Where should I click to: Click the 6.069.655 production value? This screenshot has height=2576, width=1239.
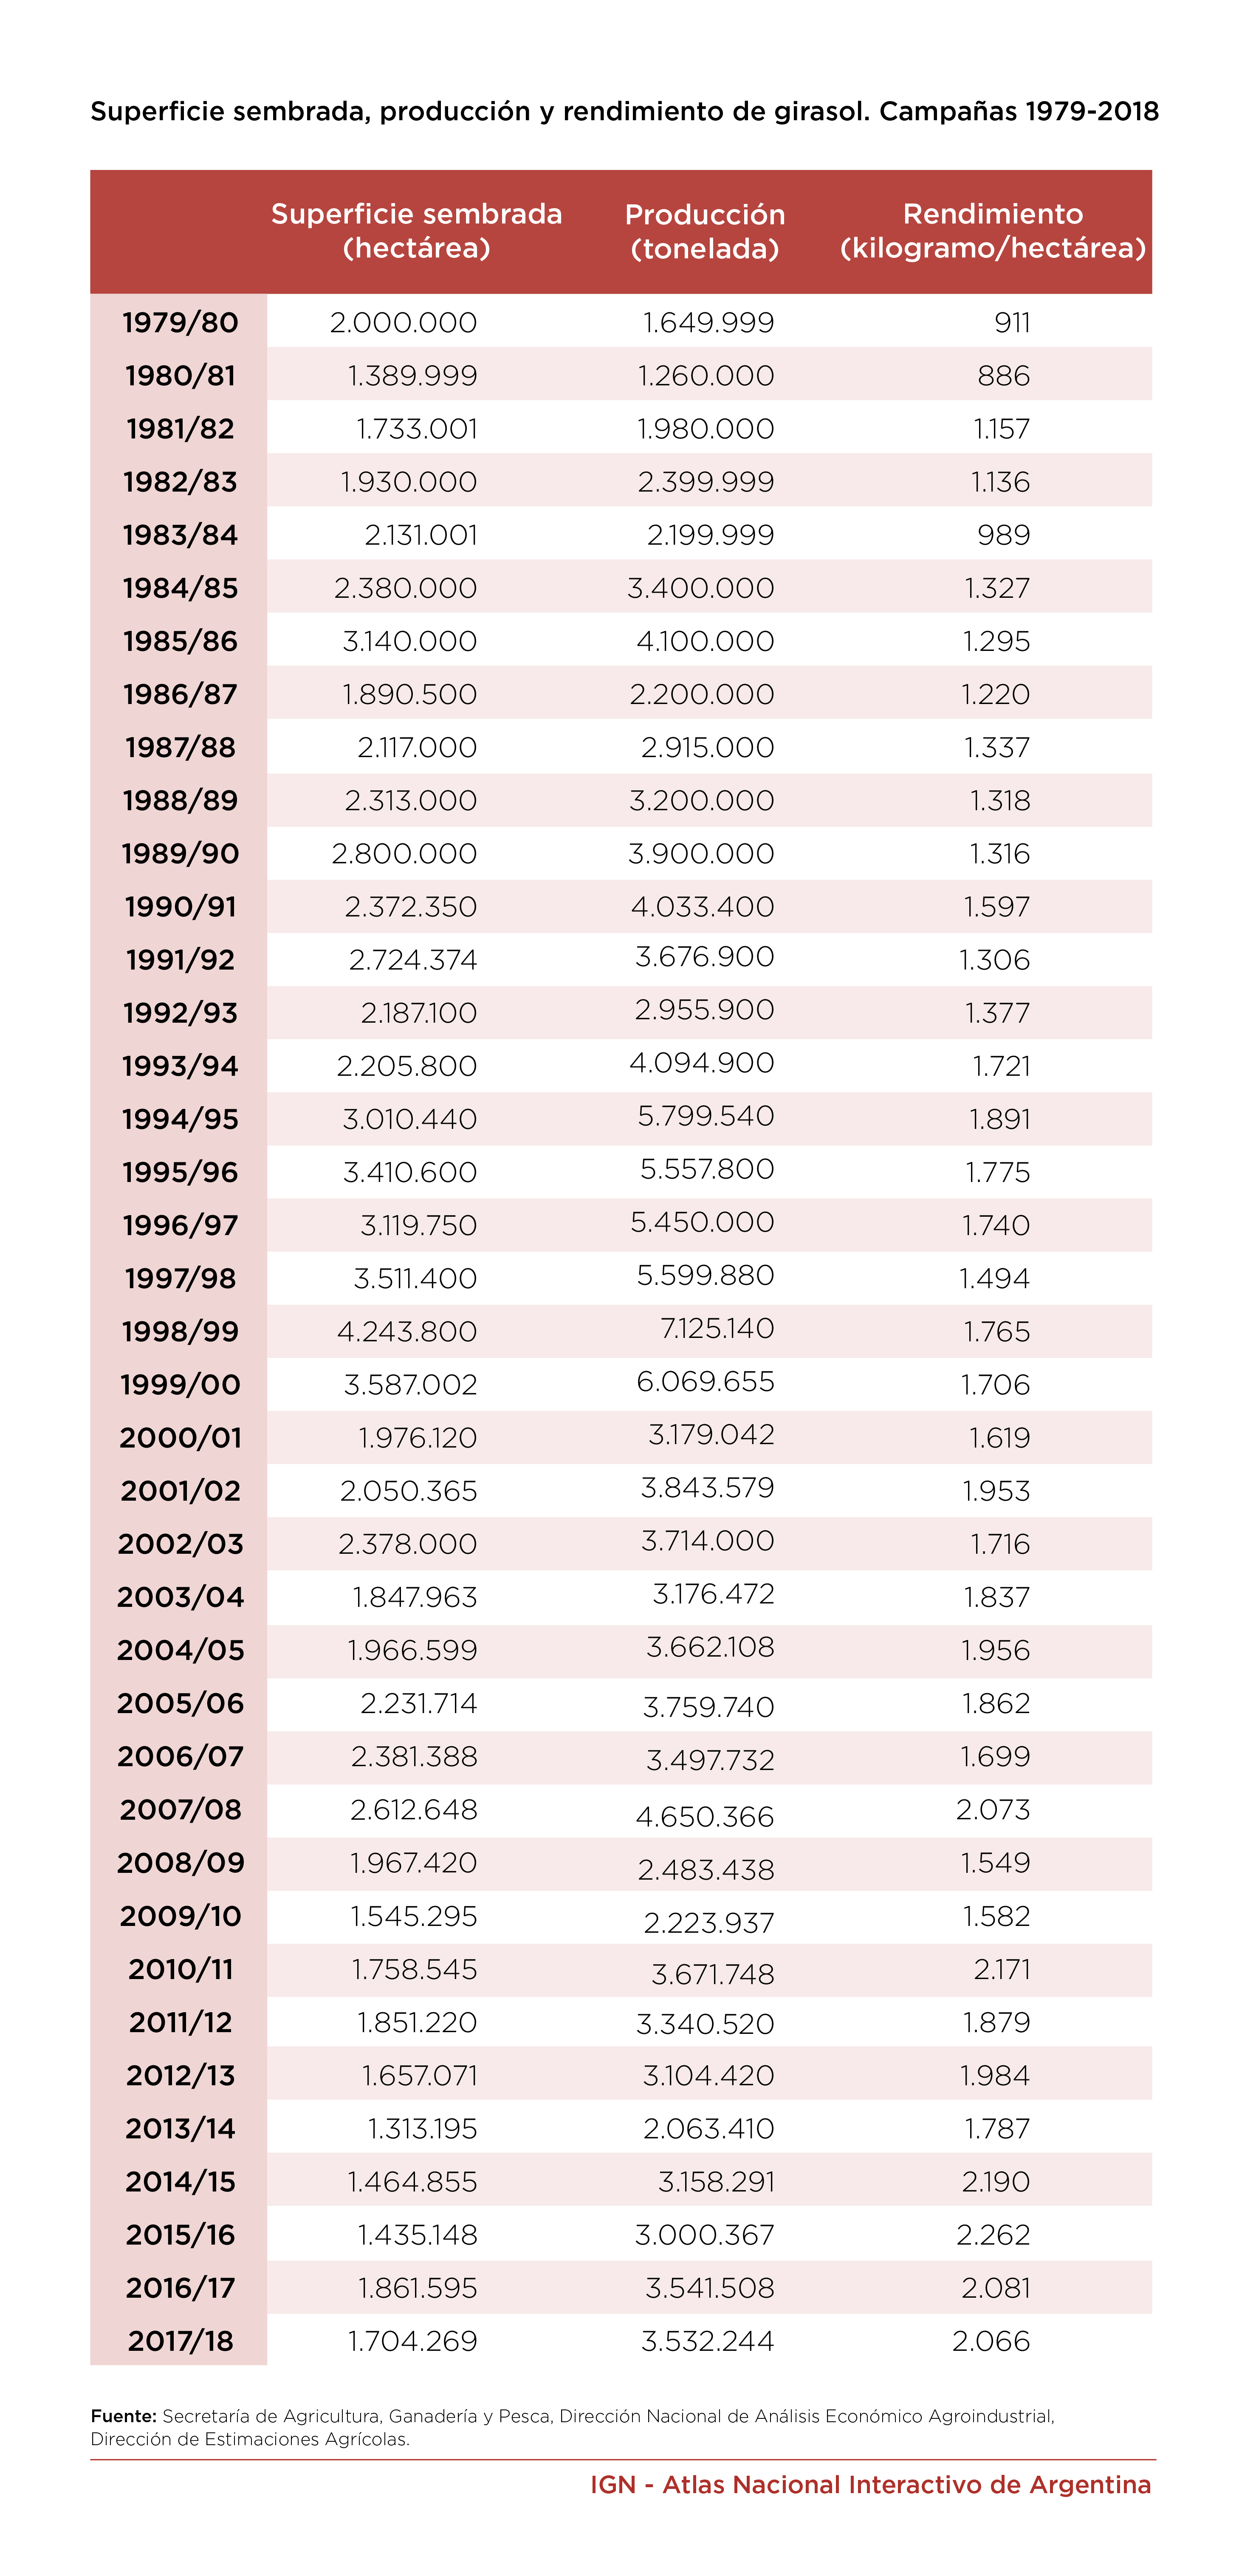coord(705,1382)
